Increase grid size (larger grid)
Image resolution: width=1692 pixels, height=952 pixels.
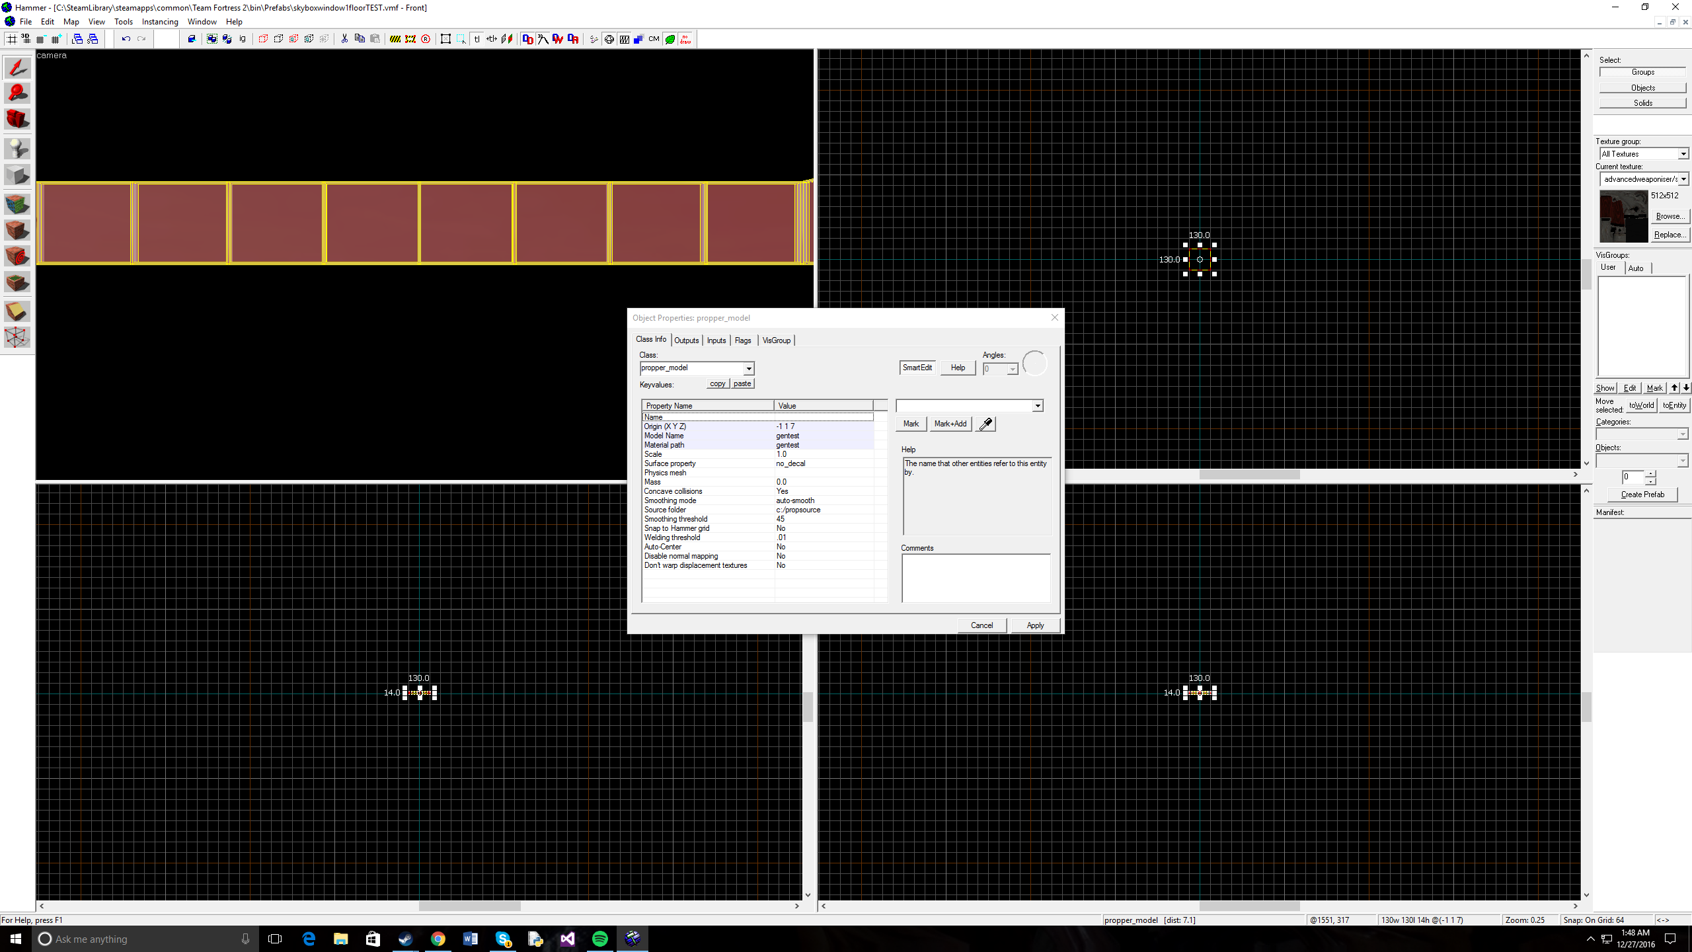[x=56, y=39]
